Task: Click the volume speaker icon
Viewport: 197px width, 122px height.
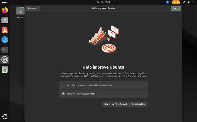Action: pyautogui.click(x=189, y=2)
